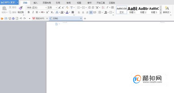Click the Copy icon
This screenshot has width=174, height=93.
pyautogui.click(x=10, y=12)
